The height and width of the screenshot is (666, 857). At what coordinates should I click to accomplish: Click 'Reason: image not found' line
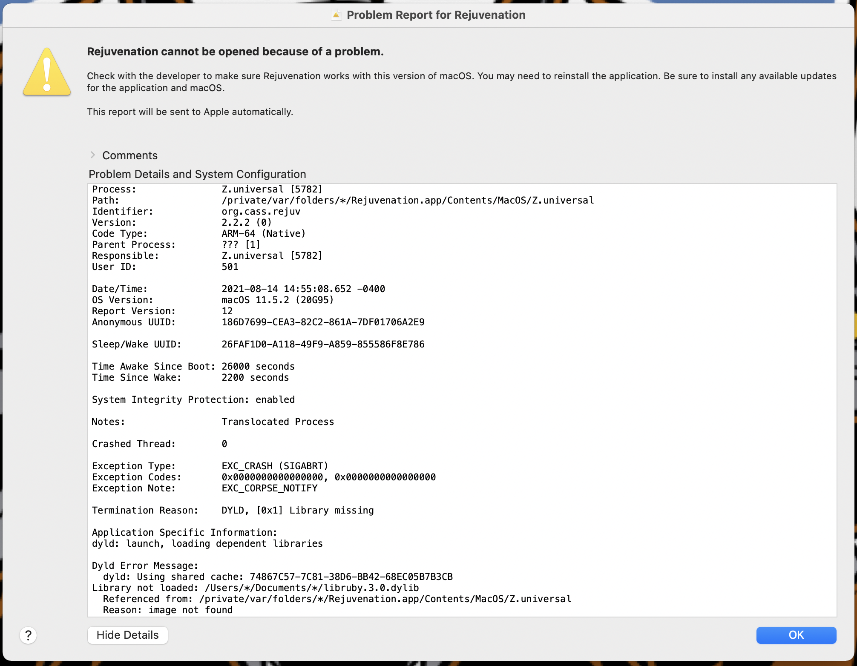pyautogui.click(x=168, y=610)
